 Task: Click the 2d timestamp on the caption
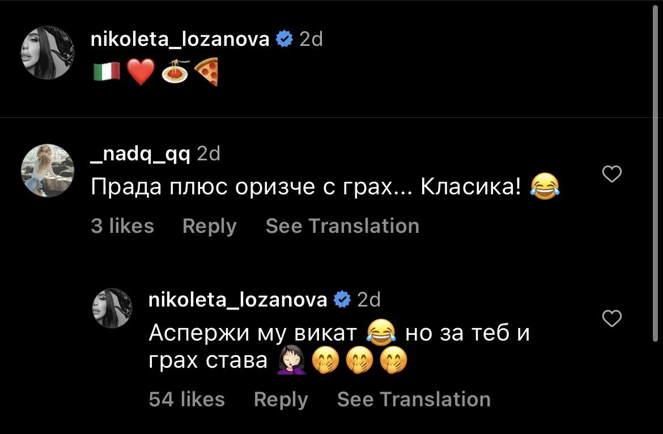pyautogui.click(x=311, y=40)
